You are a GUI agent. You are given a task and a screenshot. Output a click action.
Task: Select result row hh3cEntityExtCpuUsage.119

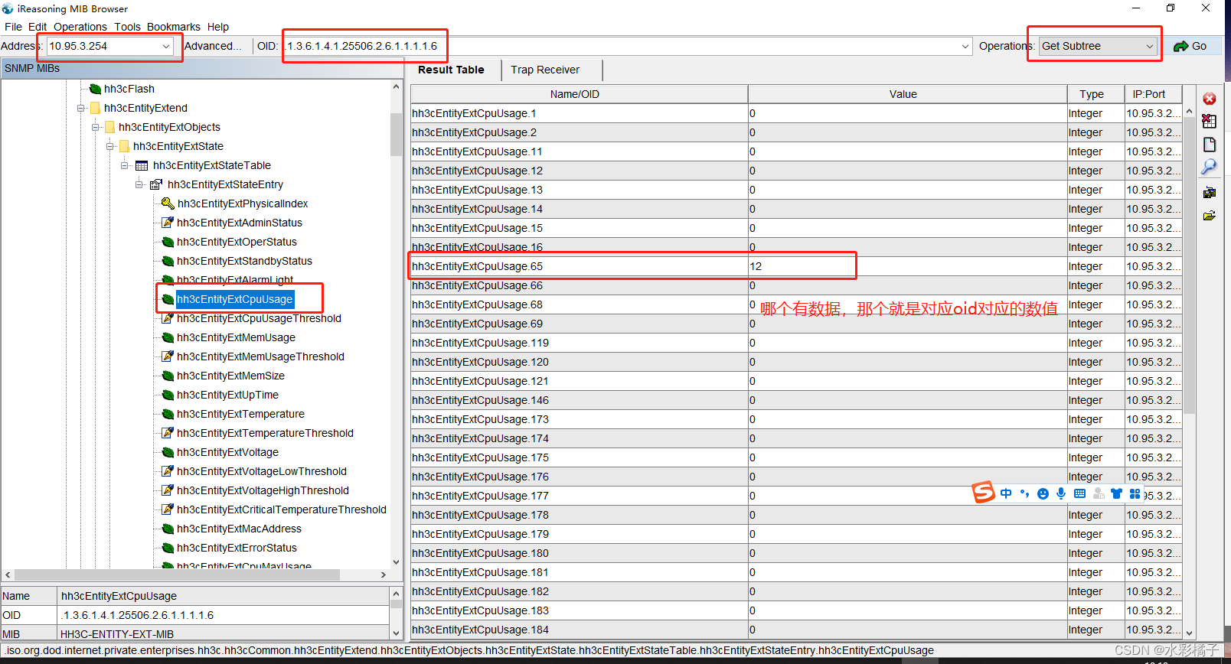(796, 343)
